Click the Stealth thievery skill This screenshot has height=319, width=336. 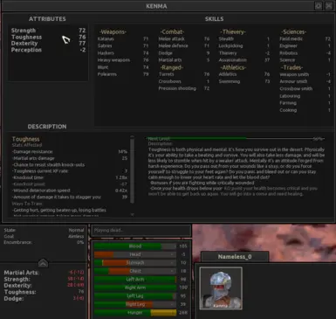pos(244,38)
